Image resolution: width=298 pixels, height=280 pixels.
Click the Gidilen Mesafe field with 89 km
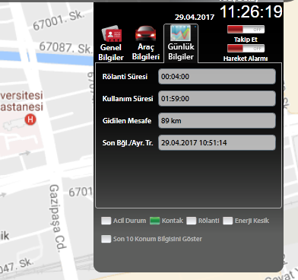pyautogui.click(x=217, y=120)
